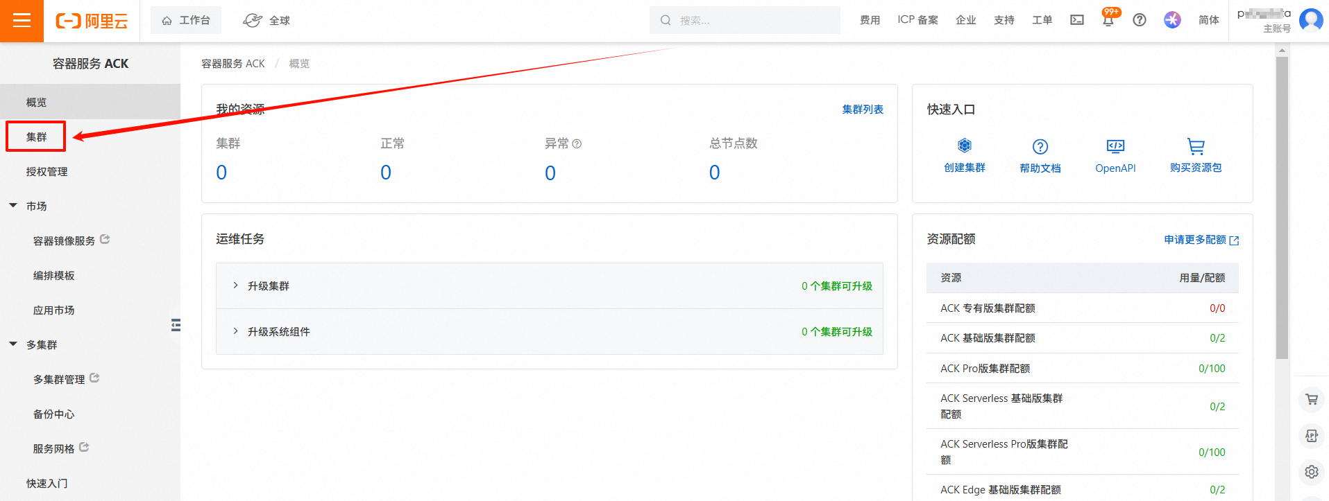
Task: Open the orange hamburger main menu
Action: (x=22, y=21)
